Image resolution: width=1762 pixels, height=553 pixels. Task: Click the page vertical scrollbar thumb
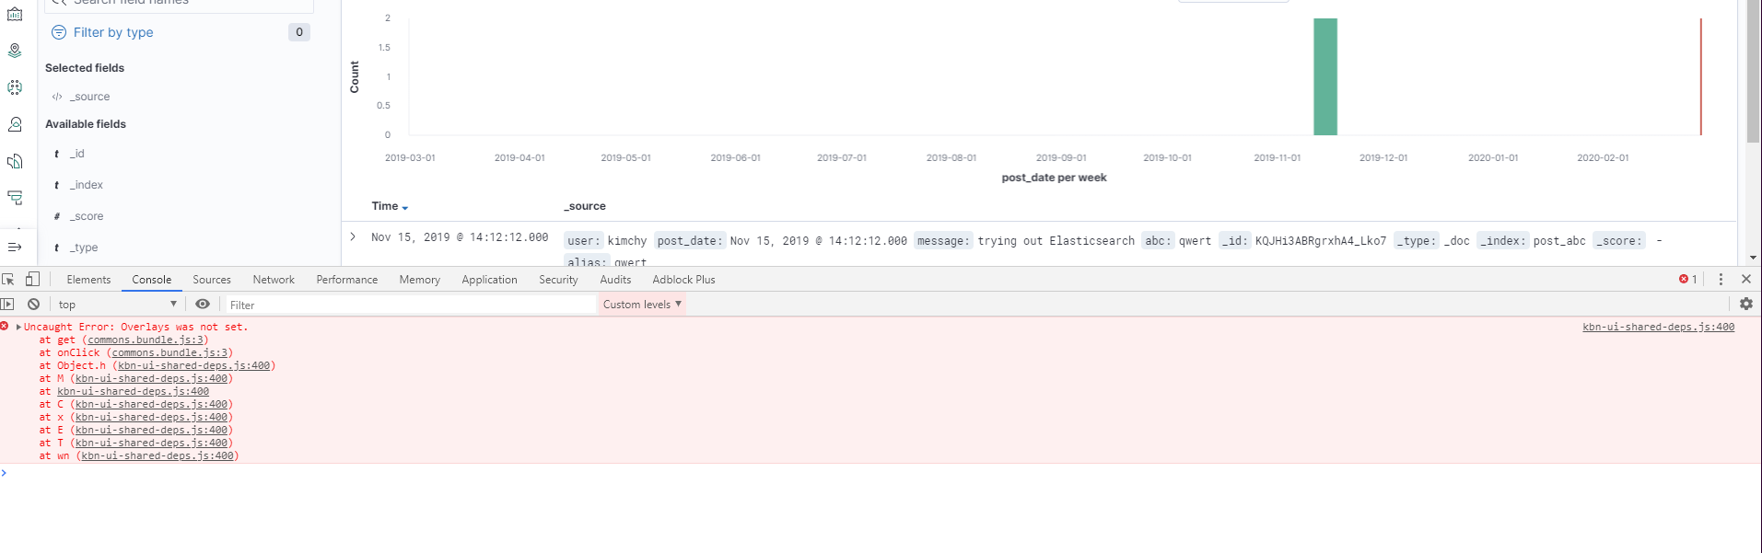[x=1753, y=71]
